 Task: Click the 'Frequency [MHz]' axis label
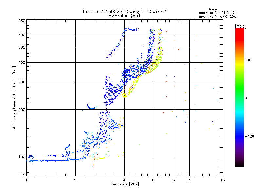pyautogui.click(x=124, y=184)
